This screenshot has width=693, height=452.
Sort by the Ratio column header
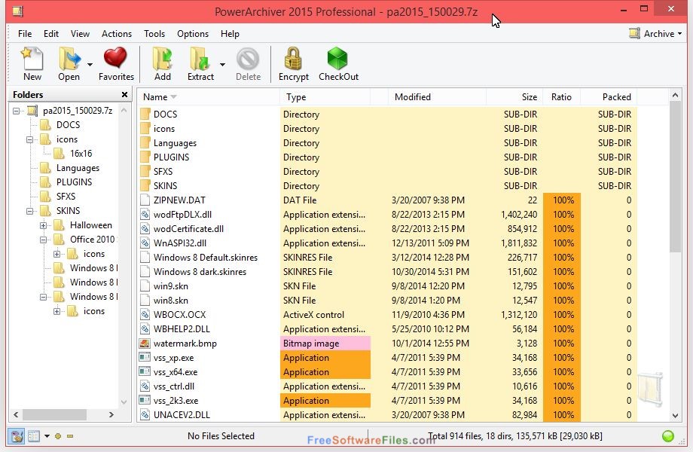click(561, 96)
